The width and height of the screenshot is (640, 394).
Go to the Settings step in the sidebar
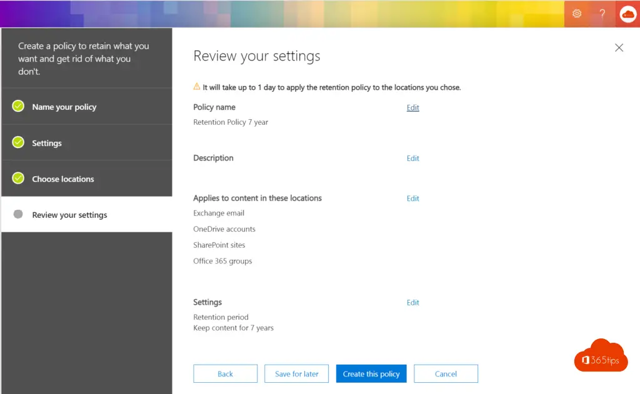click(47, 143)
